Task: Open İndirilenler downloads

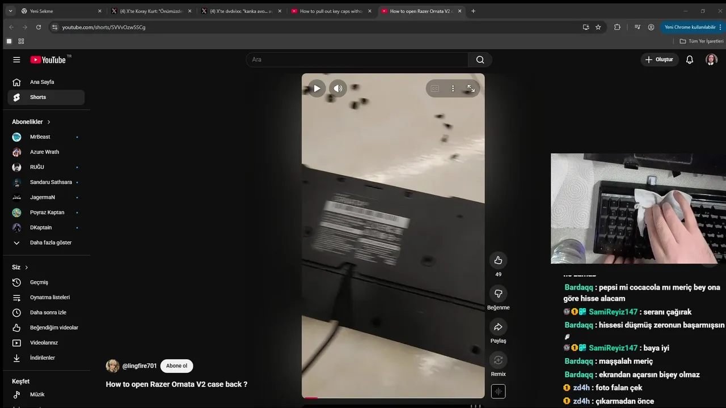Action: pos(46,358)
